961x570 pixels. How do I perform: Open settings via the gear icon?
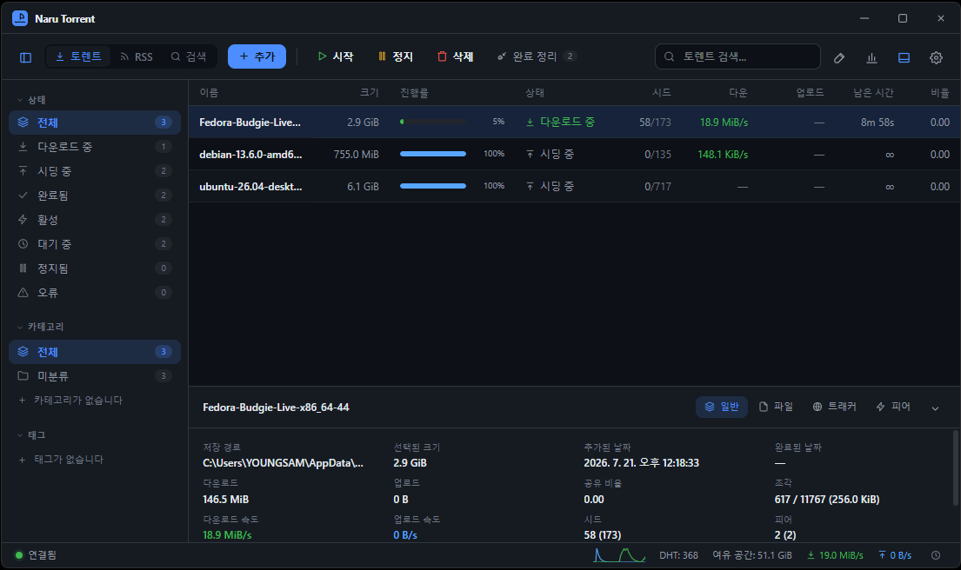(936, 57)
